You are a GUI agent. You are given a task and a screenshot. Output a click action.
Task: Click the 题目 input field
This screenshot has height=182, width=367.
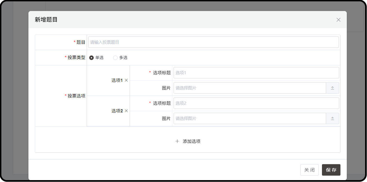pyautogui.click(x=213, y=42)
